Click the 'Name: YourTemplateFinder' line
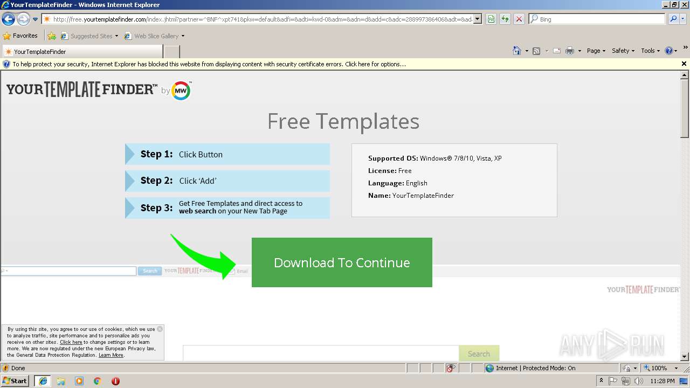Screen dimensions: 690x388 (411, 196)
